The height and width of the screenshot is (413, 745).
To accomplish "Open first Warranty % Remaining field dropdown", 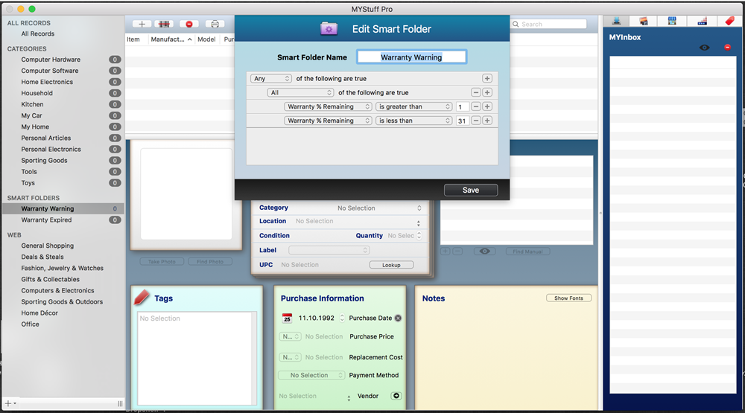I will [328, 106].
